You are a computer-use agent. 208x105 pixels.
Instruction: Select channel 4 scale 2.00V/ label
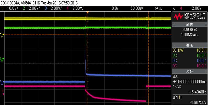78,8
